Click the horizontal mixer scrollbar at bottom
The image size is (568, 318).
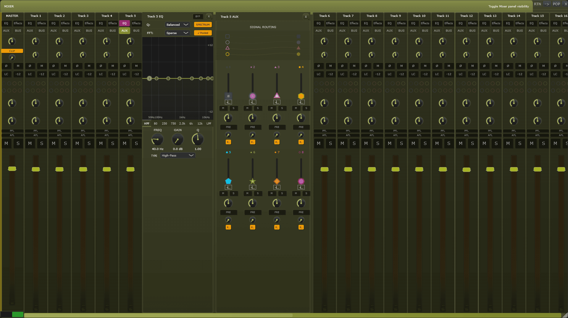(x=158, y=315)
